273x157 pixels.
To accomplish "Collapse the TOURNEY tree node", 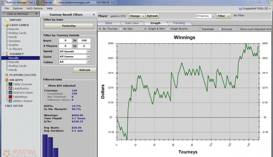I will (3, 54).
